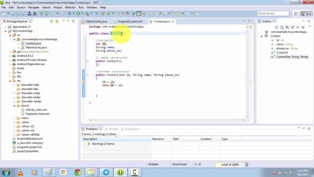Open the Refactor menu

click(x=70, y=7)
